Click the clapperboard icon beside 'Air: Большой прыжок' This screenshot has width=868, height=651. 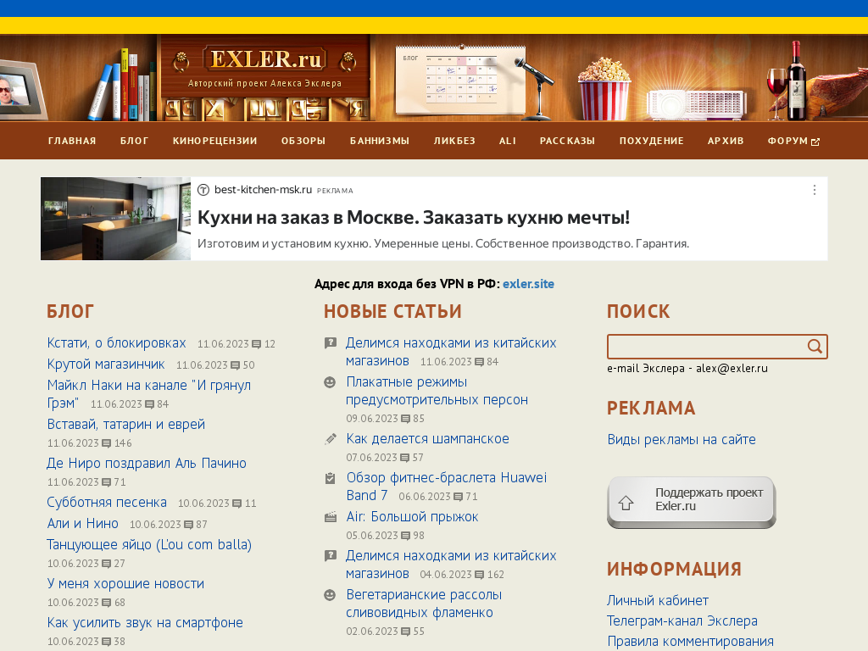tap(330, 517)
